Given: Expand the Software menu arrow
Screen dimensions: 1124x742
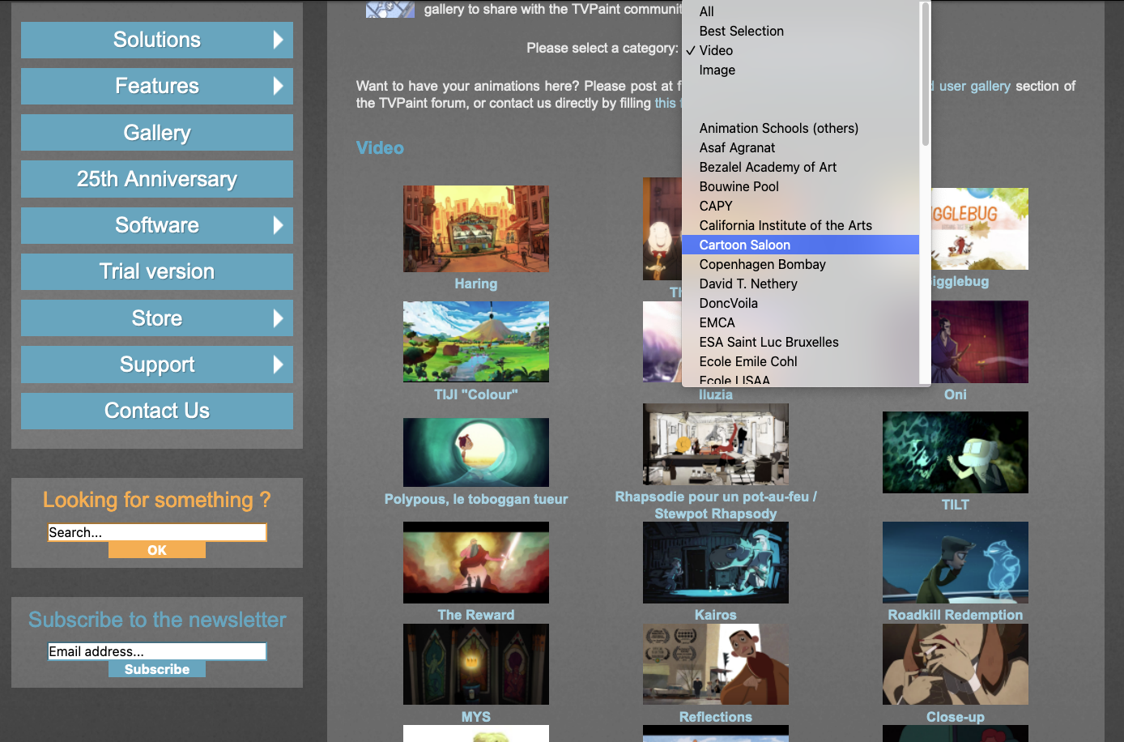Looking at the screenshot, I should 278,225.
